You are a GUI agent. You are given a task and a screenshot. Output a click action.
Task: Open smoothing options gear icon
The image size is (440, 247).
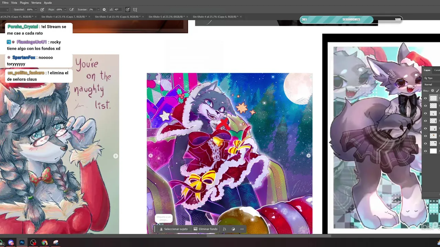point(104,10)
